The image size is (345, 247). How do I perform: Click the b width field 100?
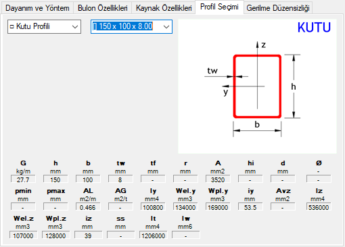pos(88,180)
